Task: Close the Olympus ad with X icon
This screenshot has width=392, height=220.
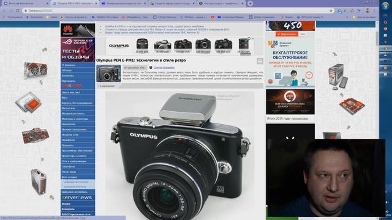Action: pyautogui.click(x=252, y=38)
